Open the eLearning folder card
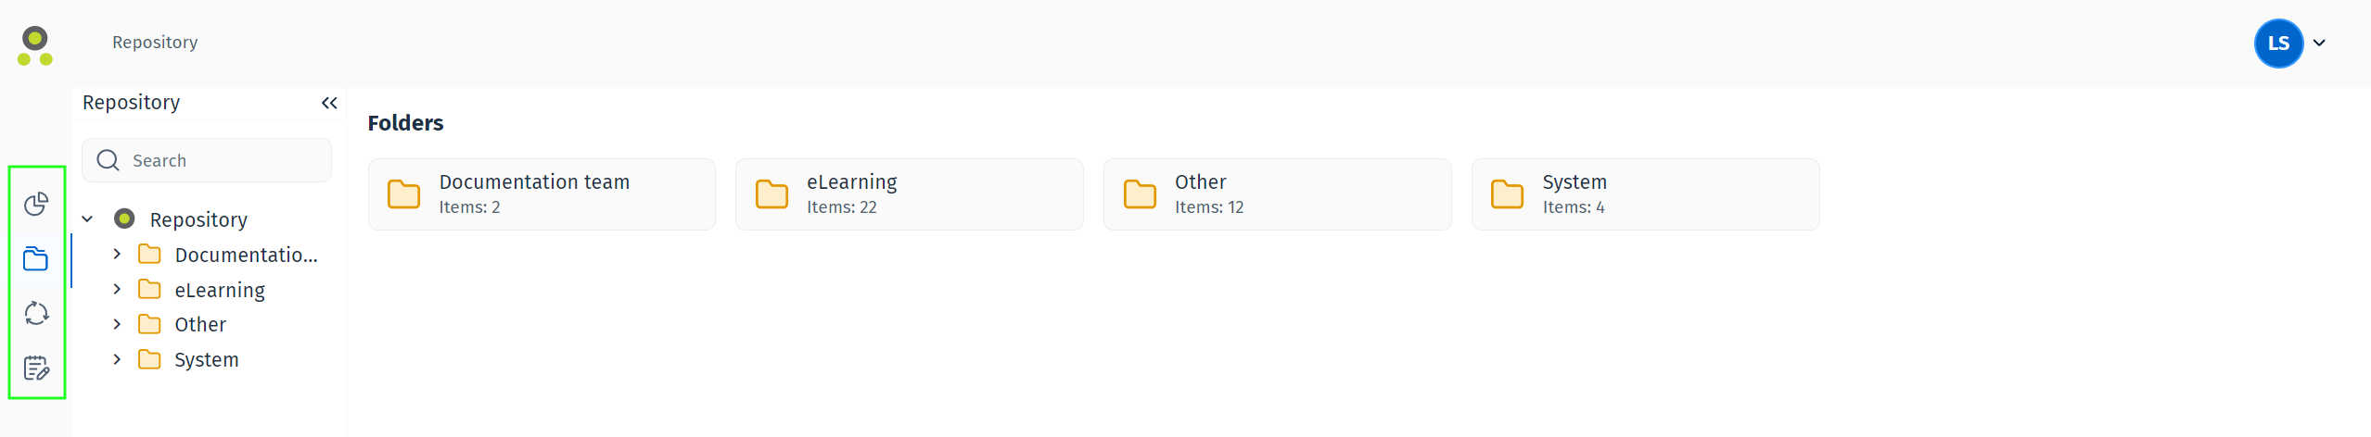 pyautogui.click(x=909, y=194)
